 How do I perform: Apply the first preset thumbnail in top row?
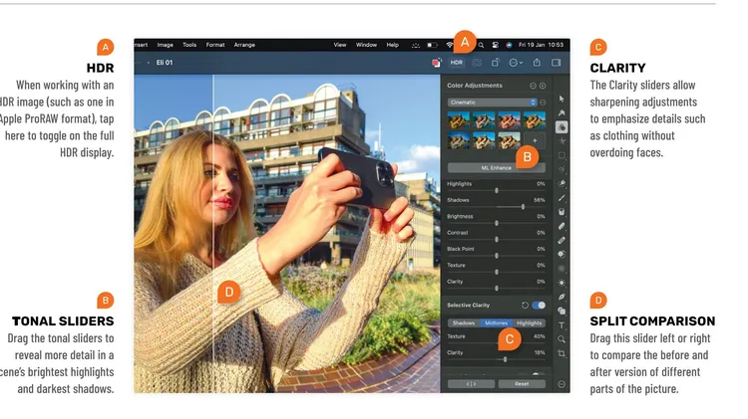pyautogui.click(x=459, y=120)
